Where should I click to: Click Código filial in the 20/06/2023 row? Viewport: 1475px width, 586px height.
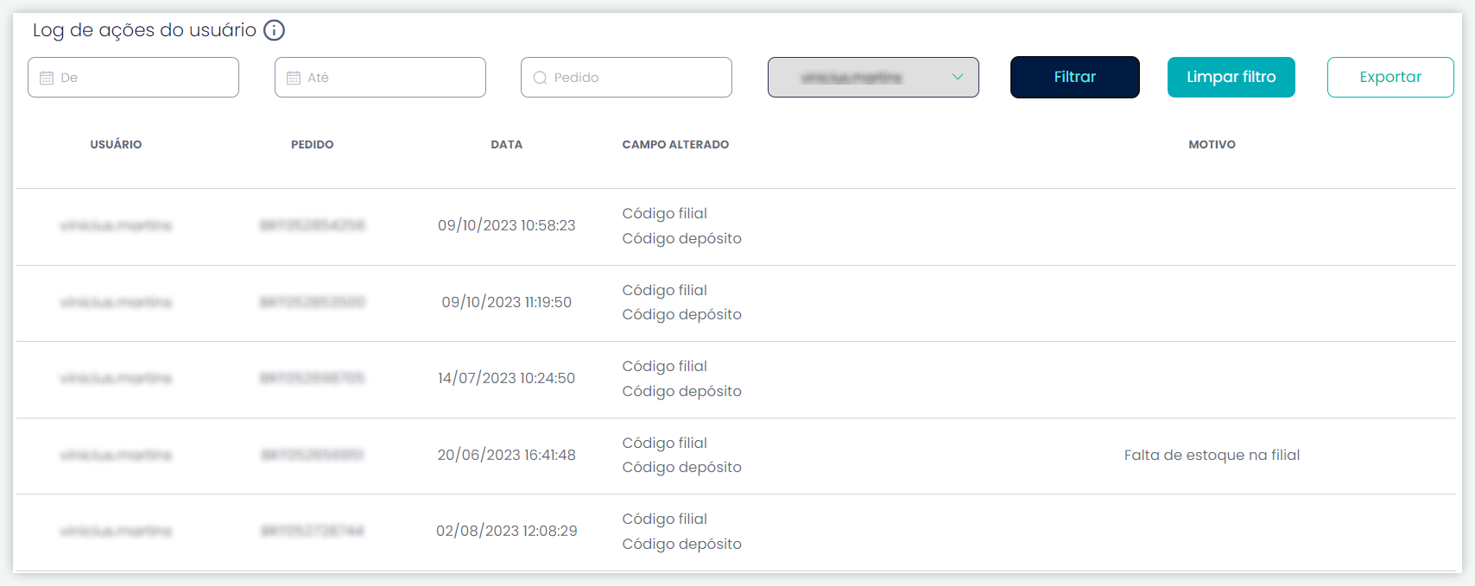pyautogui.click(x=665, y=443)
